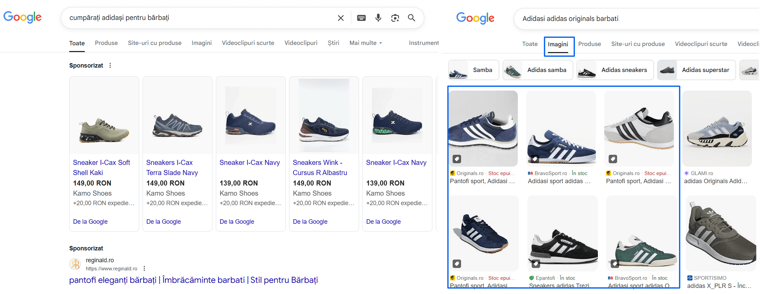The image size is (760, 294).
Task: Click in the left window search field
Action: [199, 18]
